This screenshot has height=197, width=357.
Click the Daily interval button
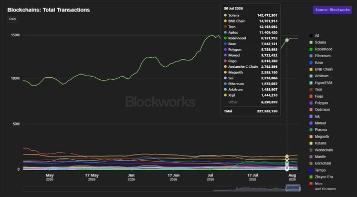coord(13,19)
